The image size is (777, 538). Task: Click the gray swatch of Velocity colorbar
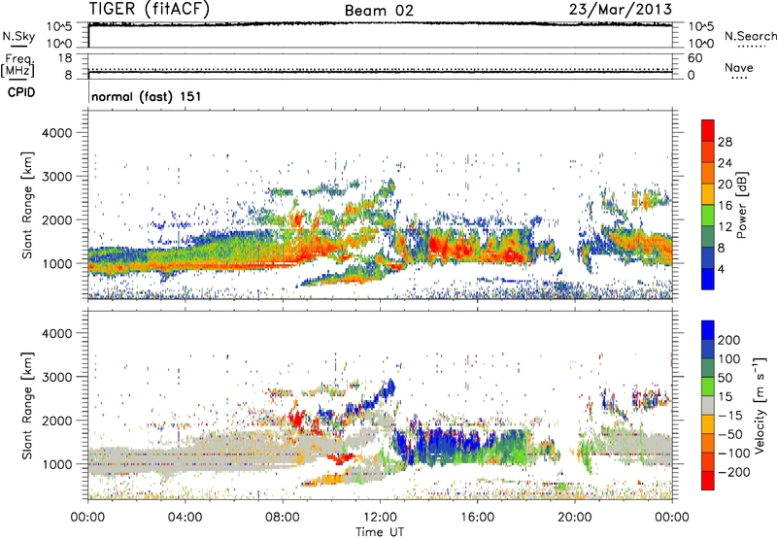pos(708,406)
